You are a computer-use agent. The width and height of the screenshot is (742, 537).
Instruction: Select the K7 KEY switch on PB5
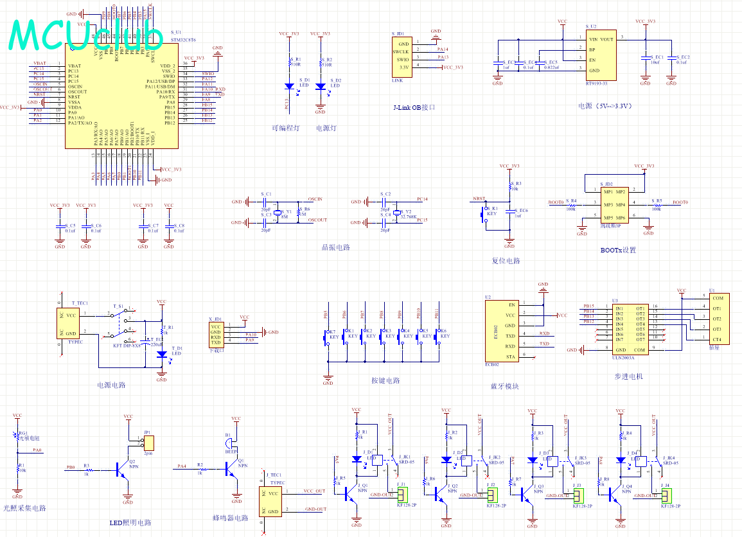pyautogui.click(x=327, y=336)
